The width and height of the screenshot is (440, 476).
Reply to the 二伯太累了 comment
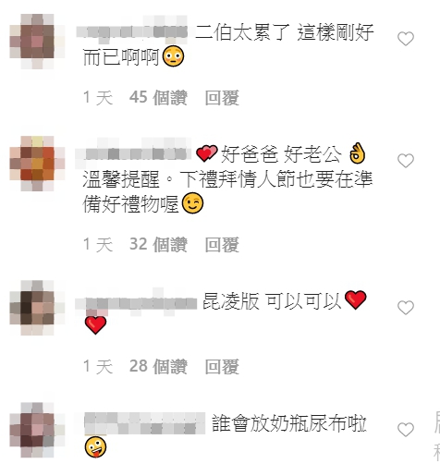pos(222,98)
